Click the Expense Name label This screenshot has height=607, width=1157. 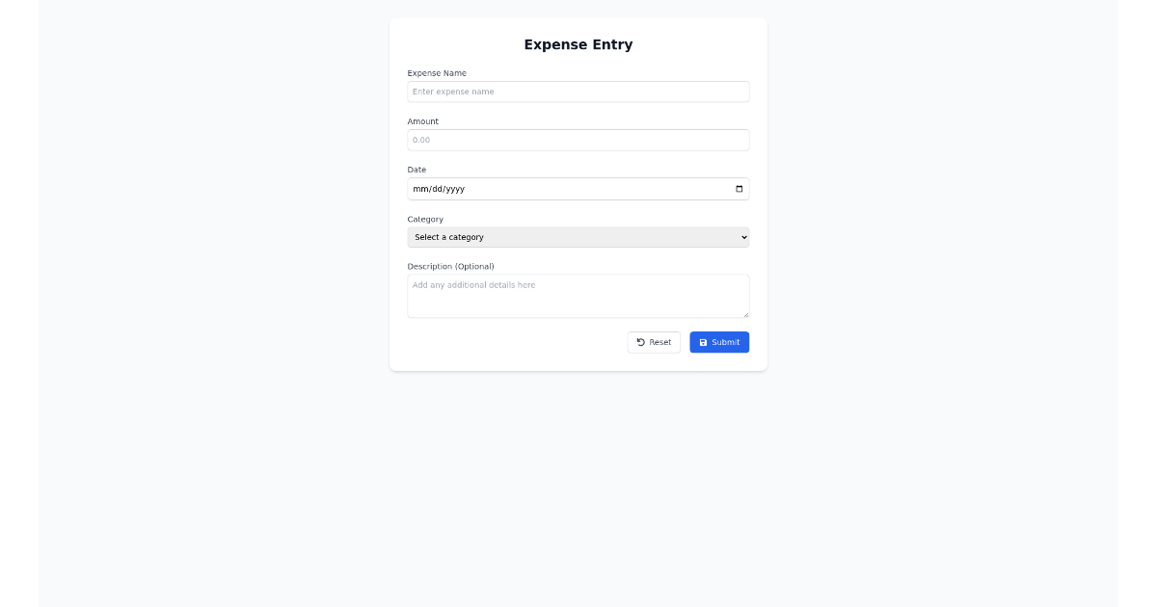pos(437,73)
